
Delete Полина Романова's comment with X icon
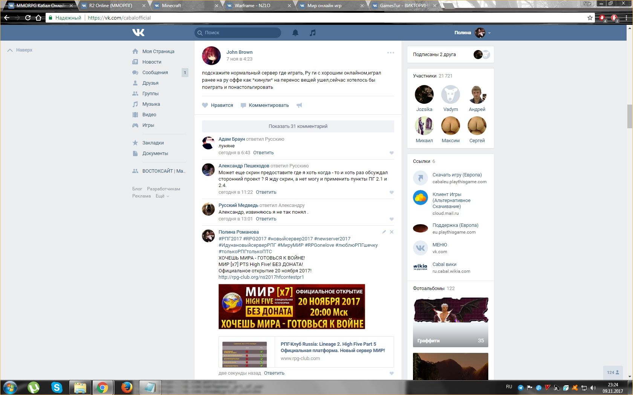391,232
